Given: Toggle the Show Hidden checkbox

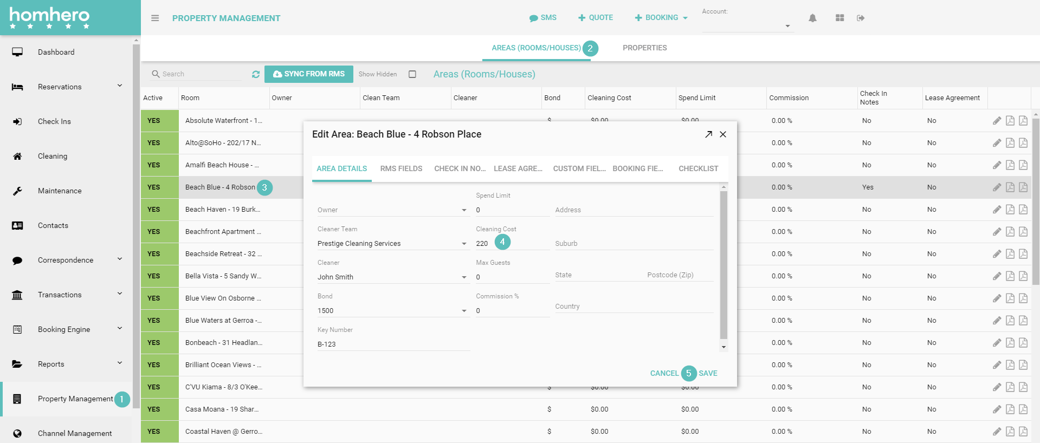Looking at the screenshot, I should pos(412,74).
